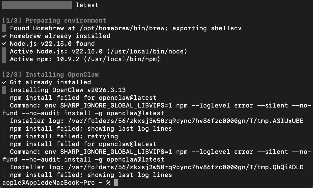Click the checkmark beside Homebrew already installed
The width and height of the screenshot is (313, 188).
click(4, 36)
